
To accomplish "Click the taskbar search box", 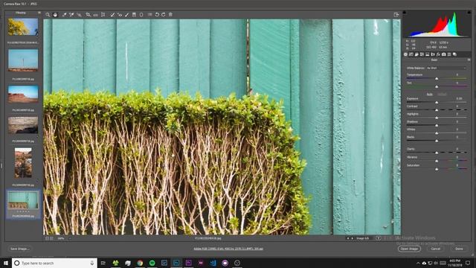I will [x=54, y=263].
